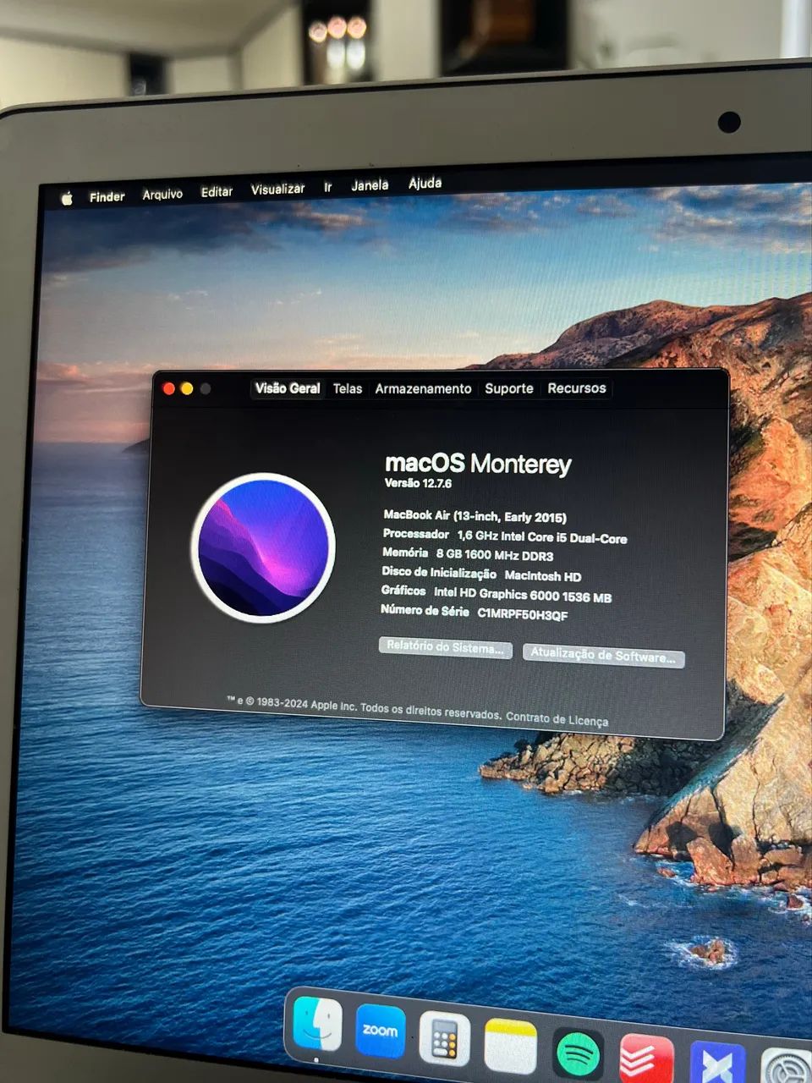Screen dimensions: 812x1083
Task: Click the 'Número de Série' label
Action: tap(425, 610)
